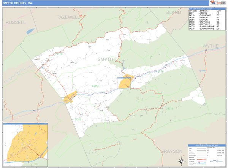The image size is (228, 168).
Task: Click the WYTHE county label
Action: click(211, 46)
